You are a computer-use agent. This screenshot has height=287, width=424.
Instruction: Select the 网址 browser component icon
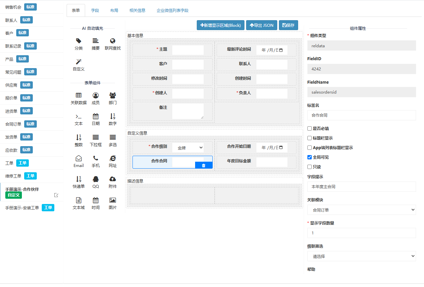click(x=113, y=158)
